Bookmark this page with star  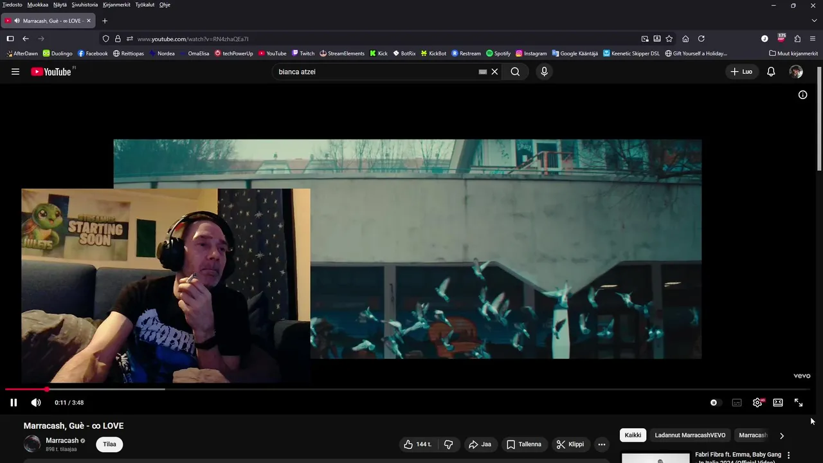(669, 39)
